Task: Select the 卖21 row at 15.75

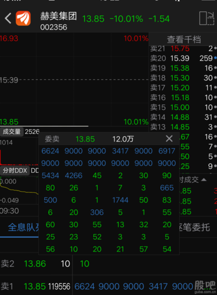Action: click(183, 48)
